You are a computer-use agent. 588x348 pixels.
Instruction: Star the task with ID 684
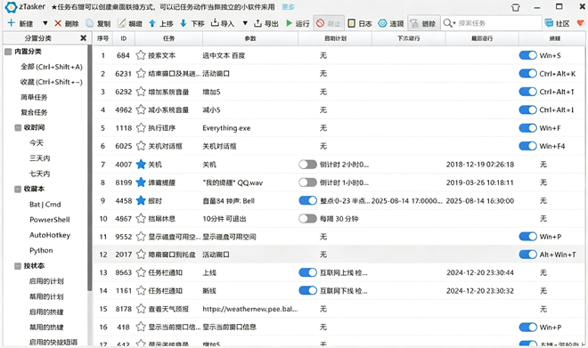click(141, 55)
